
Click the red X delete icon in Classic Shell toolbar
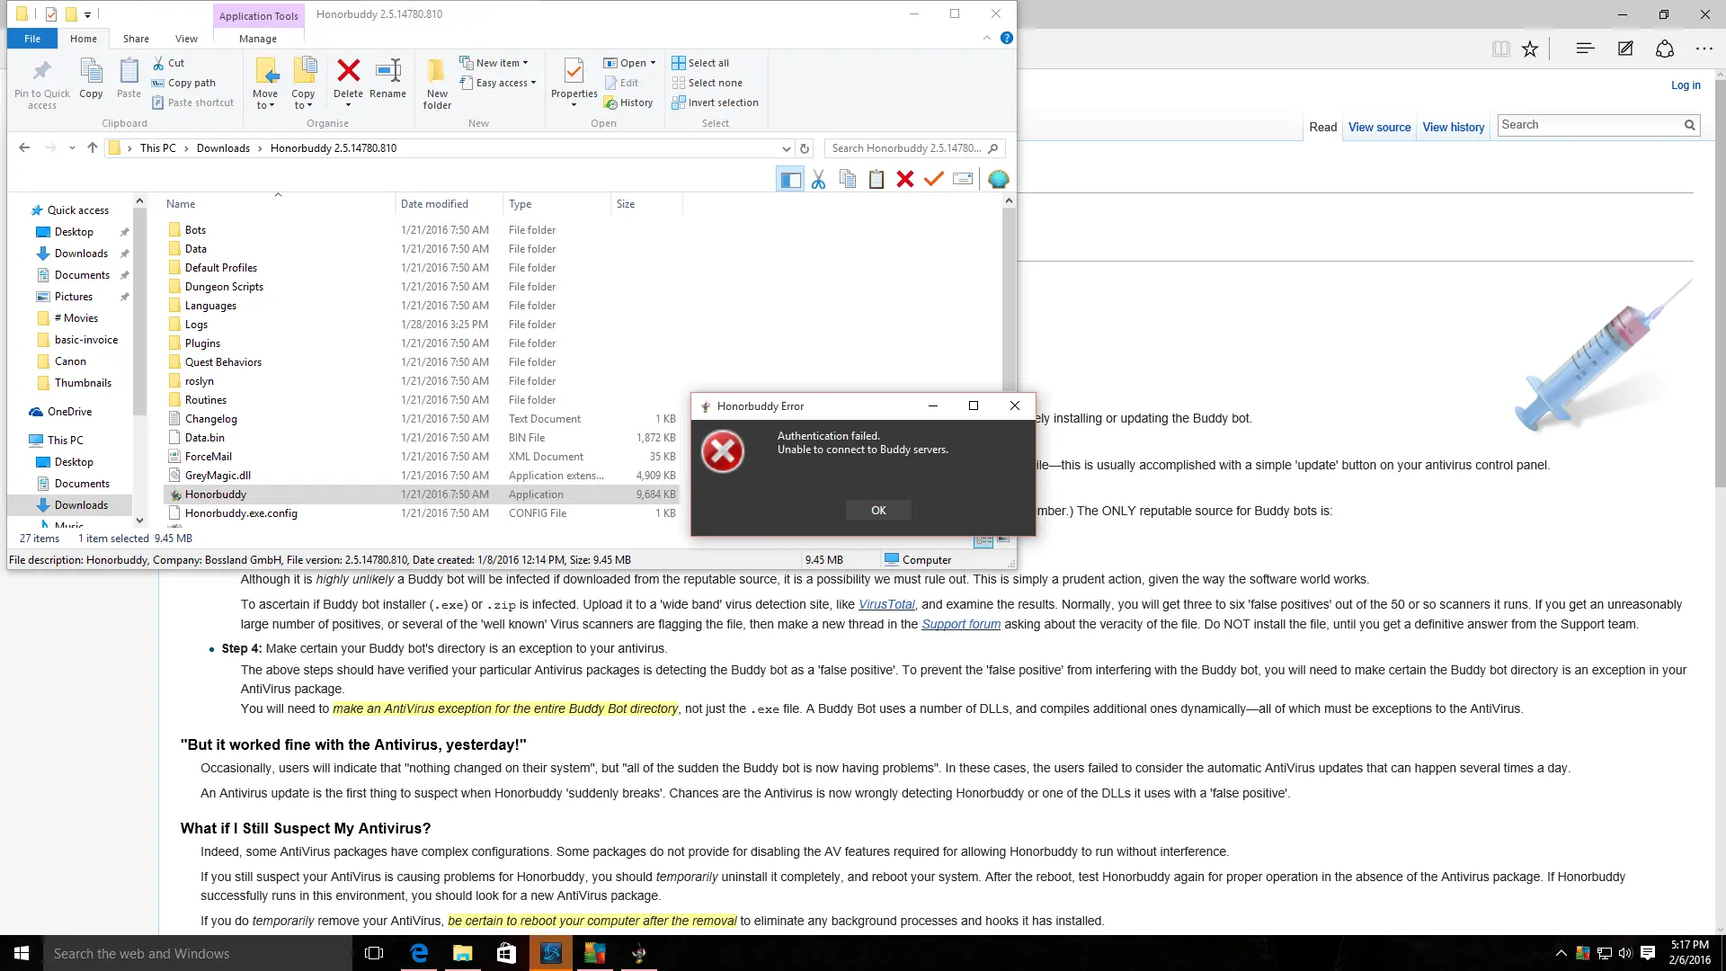click(x=904, y=179)
